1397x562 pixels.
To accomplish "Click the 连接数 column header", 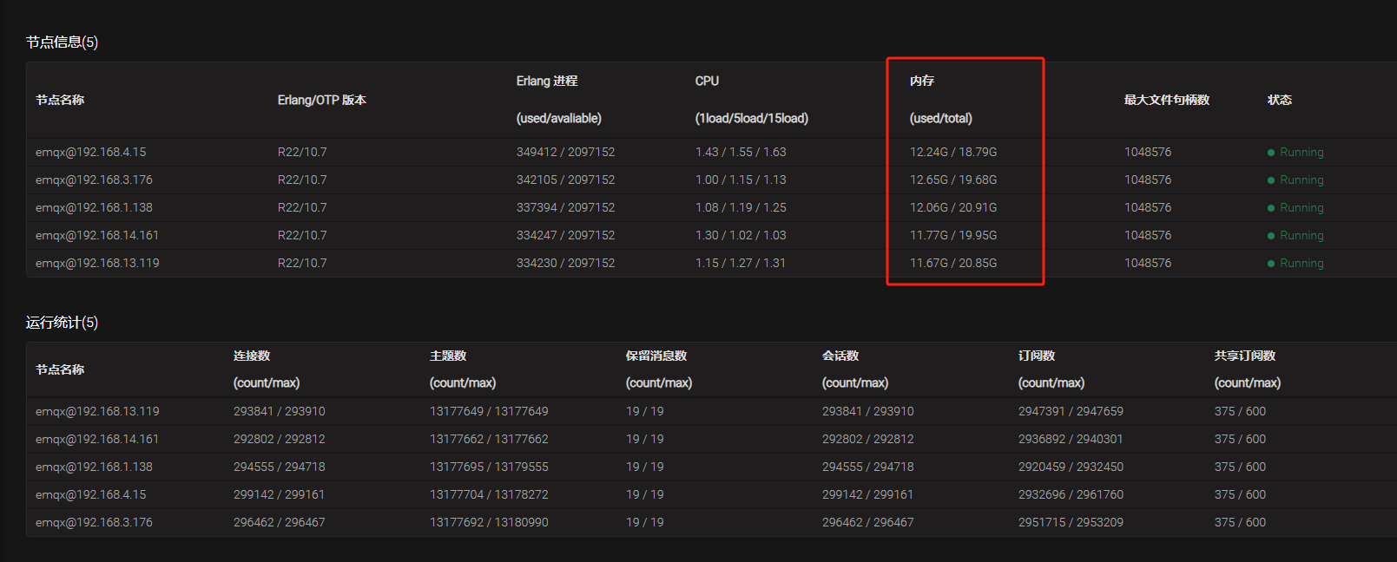I will (252, 356).
